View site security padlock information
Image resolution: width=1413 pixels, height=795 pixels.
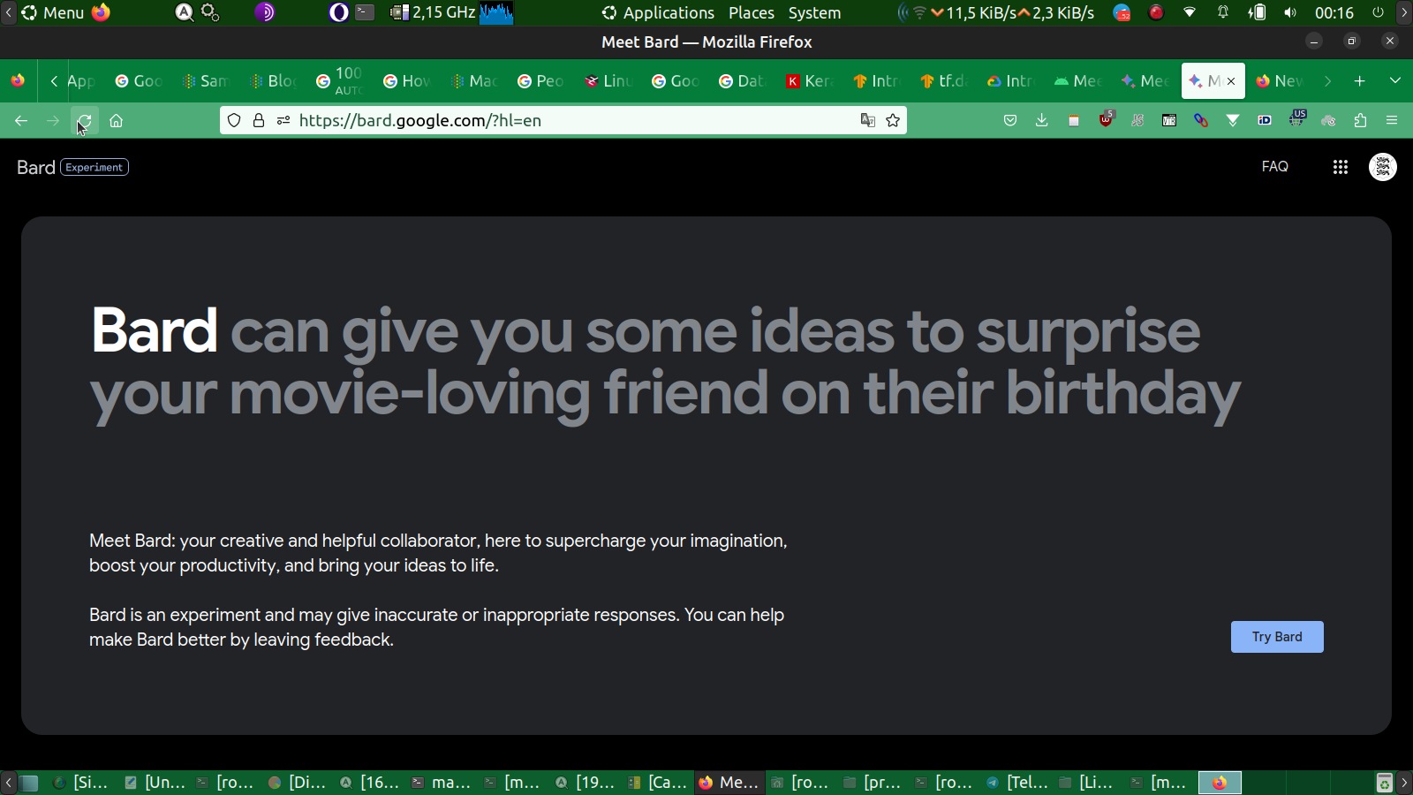259,121
